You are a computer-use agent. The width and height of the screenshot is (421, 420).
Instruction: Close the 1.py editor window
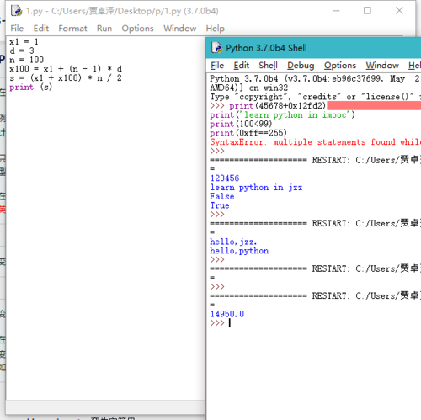[x=399, y=11]
